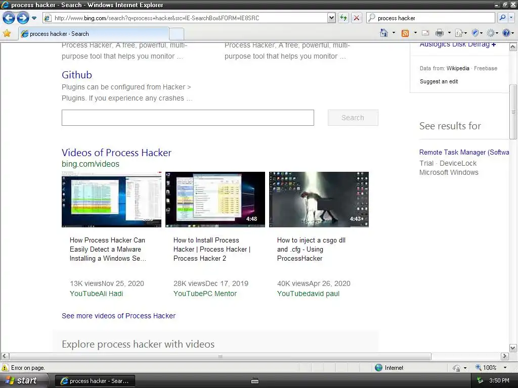Open the Tools gear menu
518x388 pixels.
[492, 33]
